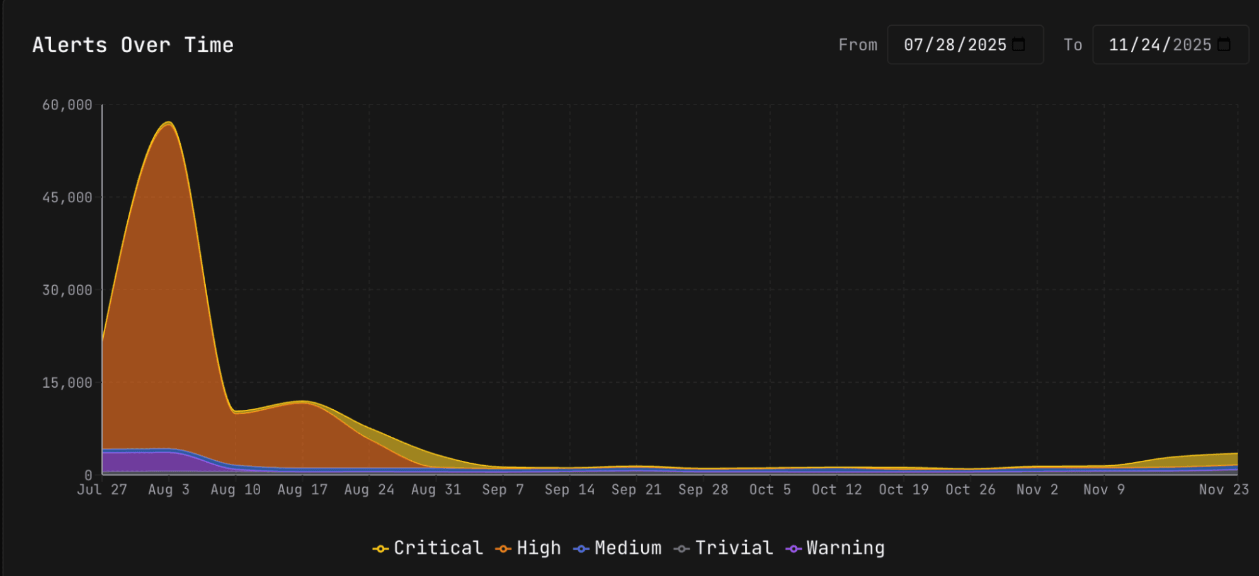
Task: Toggle the Medium series legend label
Action: (x=628, y=548)
